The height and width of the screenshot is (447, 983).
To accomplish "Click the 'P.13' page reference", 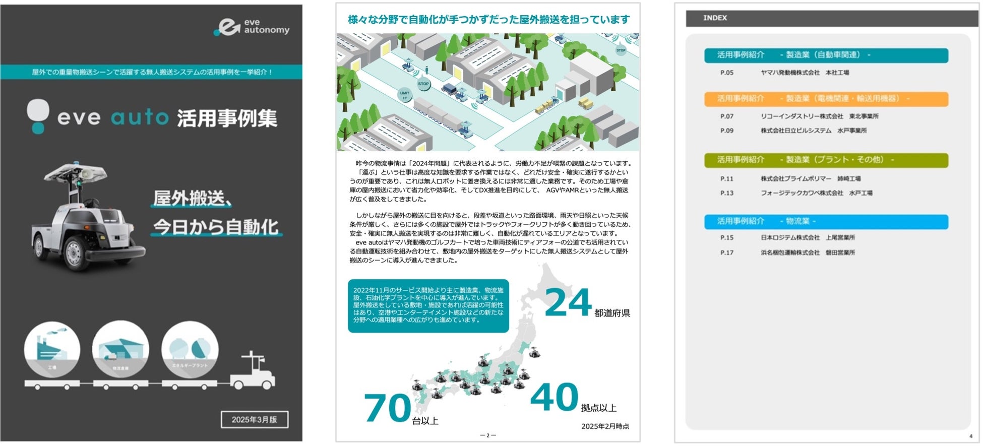I will coord(727,193).
